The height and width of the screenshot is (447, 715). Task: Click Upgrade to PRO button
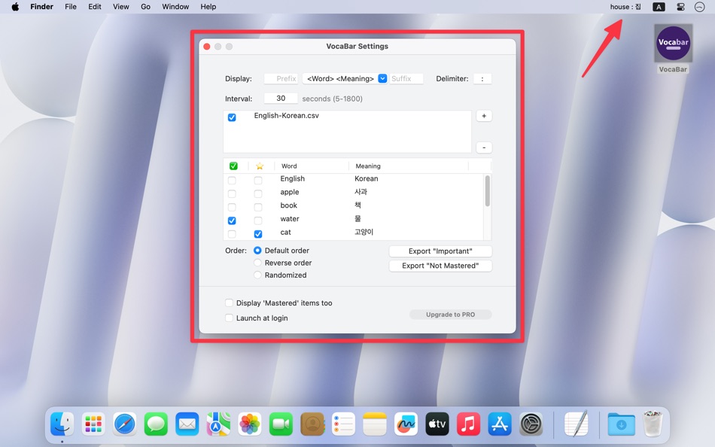[x=451, y=315]
